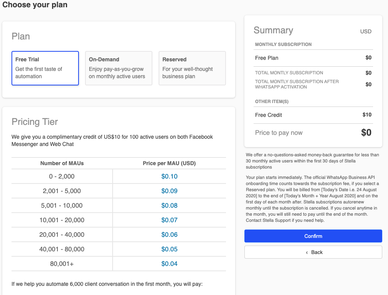This screenshot has height=295, width=388.
Task: Select the 20,001 - 40,000 MAU row
Action: 62,235
